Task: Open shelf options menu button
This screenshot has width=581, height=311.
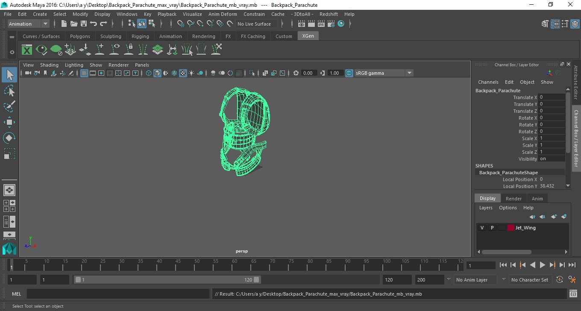Action: [12, 37]
